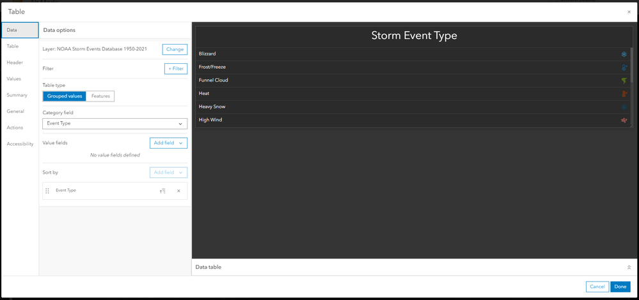Open the Actions tab

tap(20, 128)
